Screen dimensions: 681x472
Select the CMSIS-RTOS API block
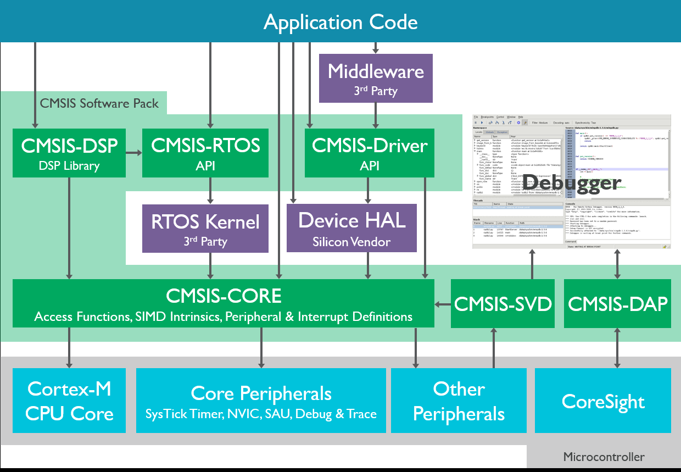coord(205,153)
